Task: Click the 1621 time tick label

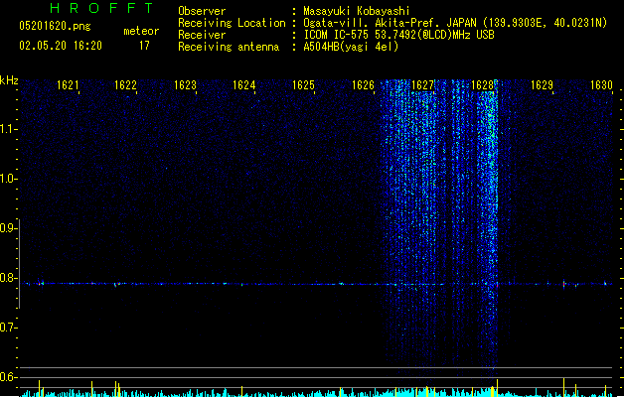Action: click(68, 85)
